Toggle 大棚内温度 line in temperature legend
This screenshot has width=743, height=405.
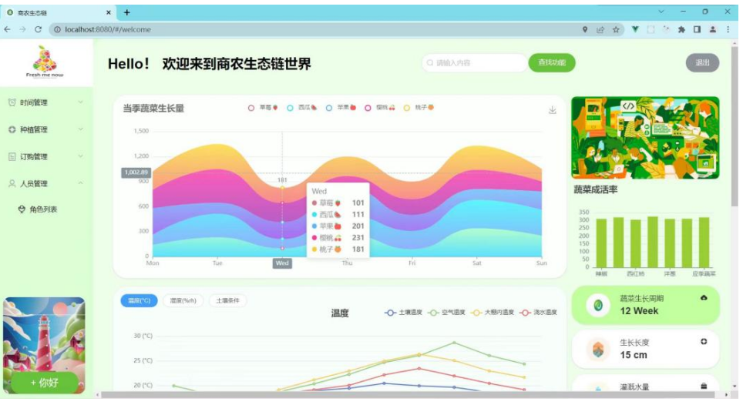point(493,313)
